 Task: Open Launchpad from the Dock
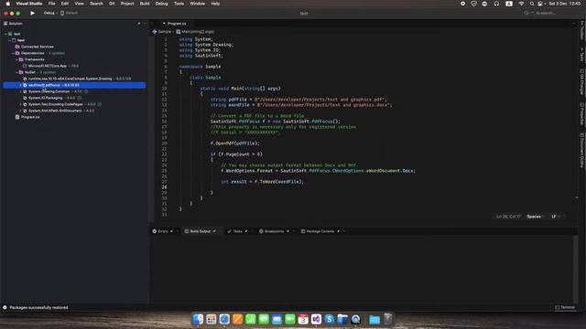tap(212, 319)
